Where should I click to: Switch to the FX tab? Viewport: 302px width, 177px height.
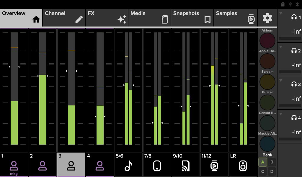tap(107, 18)
